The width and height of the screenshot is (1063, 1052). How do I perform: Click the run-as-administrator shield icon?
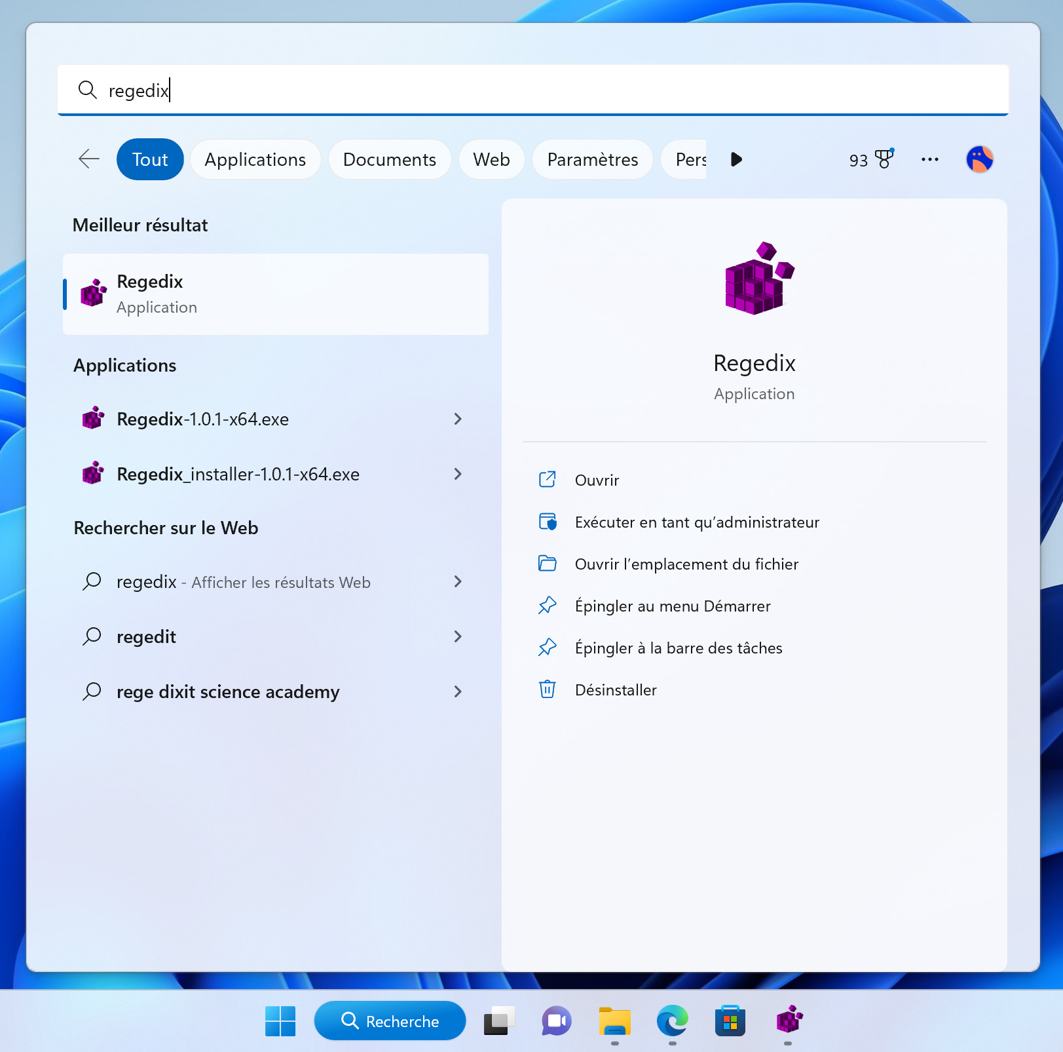tap(547, 522)
